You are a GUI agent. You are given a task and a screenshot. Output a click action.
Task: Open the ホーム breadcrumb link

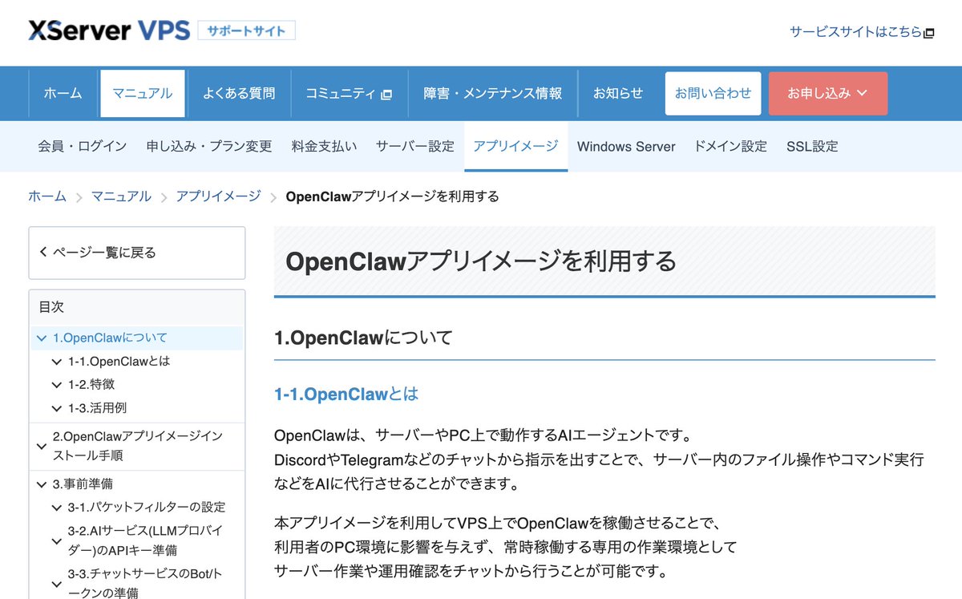(46, 195)
